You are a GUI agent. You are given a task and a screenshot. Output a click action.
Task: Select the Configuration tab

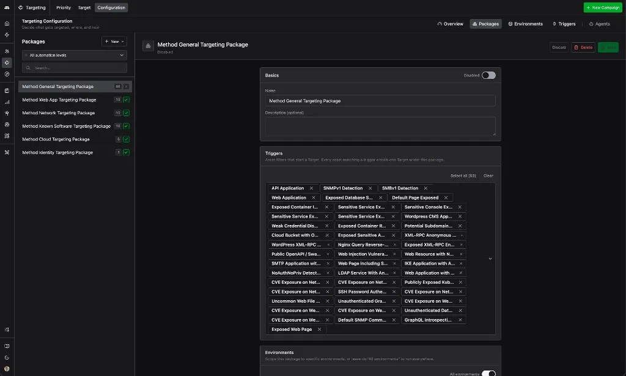coord(111,7)
